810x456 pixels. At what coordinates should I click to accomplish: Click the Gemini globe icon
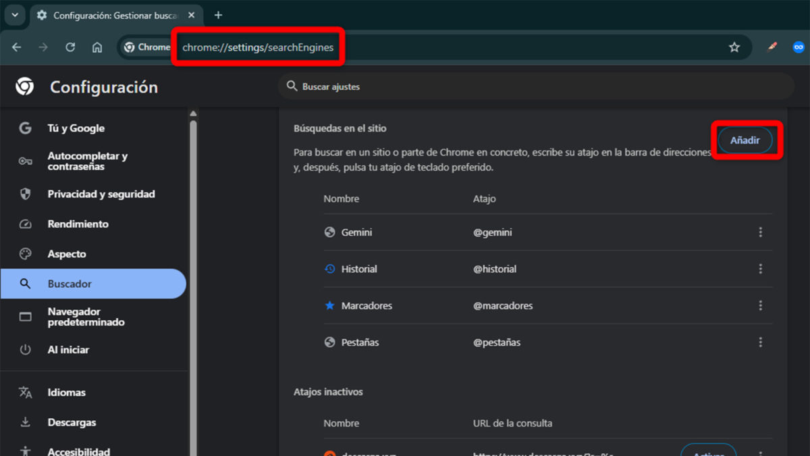[x=329, y=232]
